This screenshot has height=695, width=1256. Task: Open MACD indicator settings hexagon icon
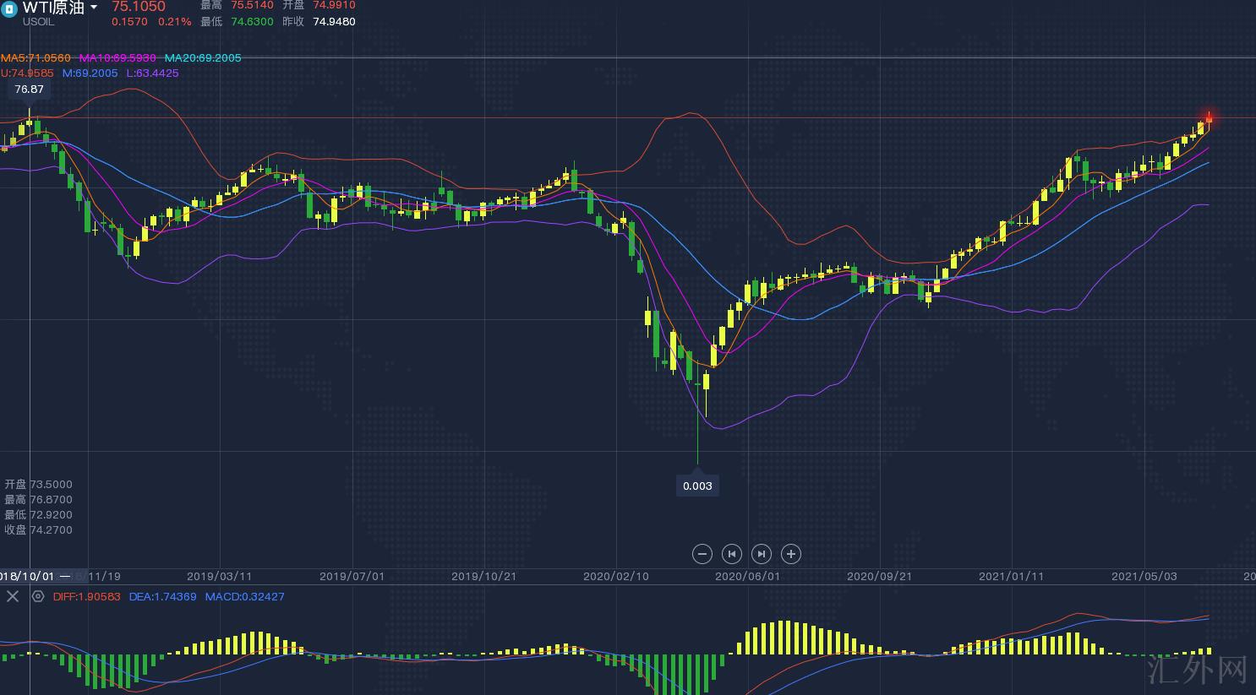coord(38,596)
